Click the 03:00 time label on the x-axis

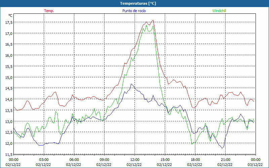44,160
